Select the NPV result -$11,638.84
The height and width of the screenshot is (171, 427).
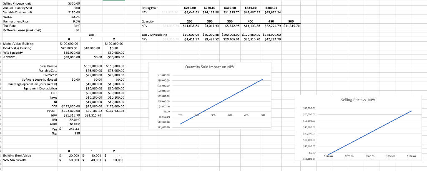pos(190,26)
